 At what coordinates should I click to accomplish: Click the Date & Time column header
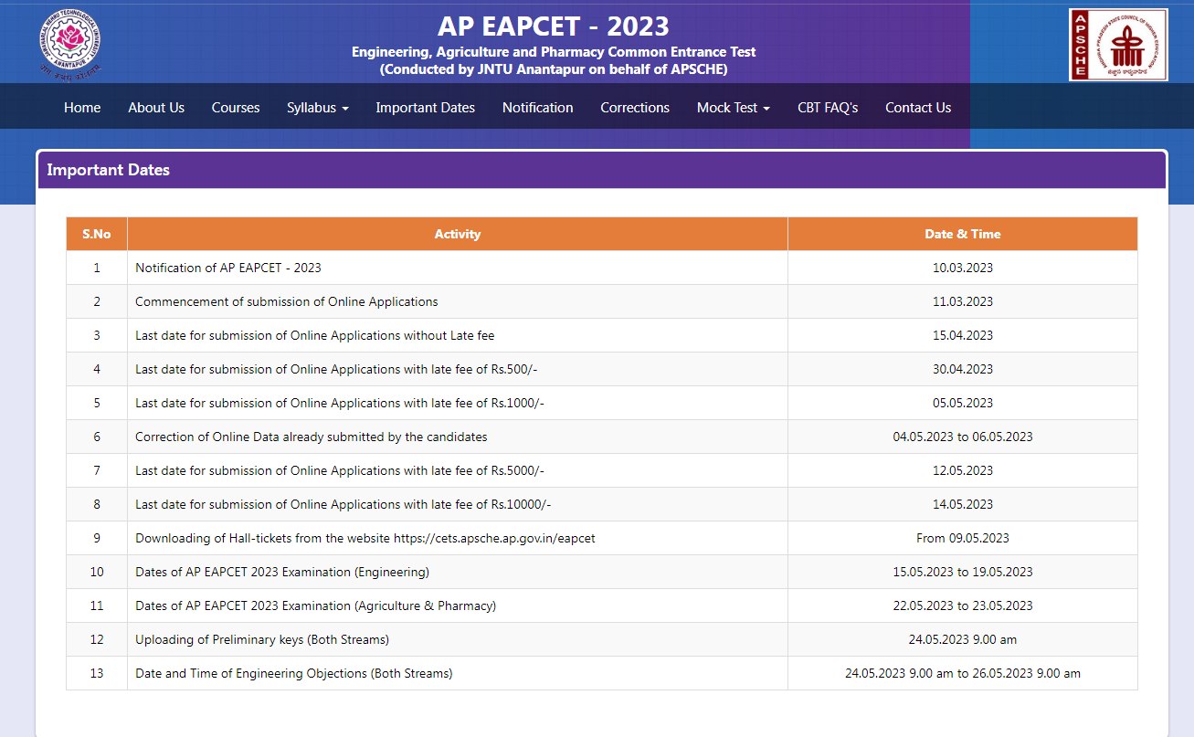(x=963, y=234)
